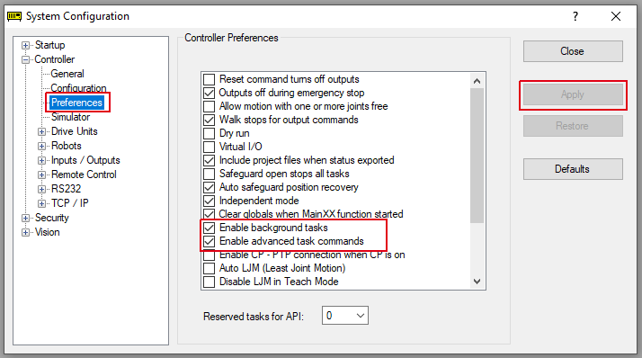Viewport: 642px width, 358px height.
Task: Click the Close button
Action: (573, 51)
